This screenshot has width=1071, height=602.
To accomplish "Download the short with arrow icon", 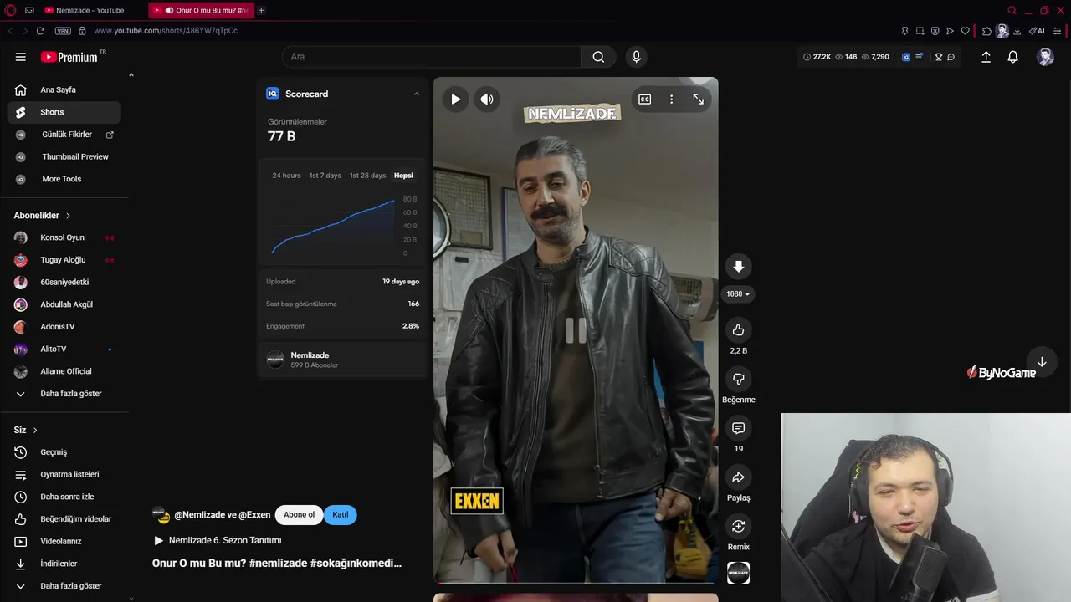I will click(738, 267).
